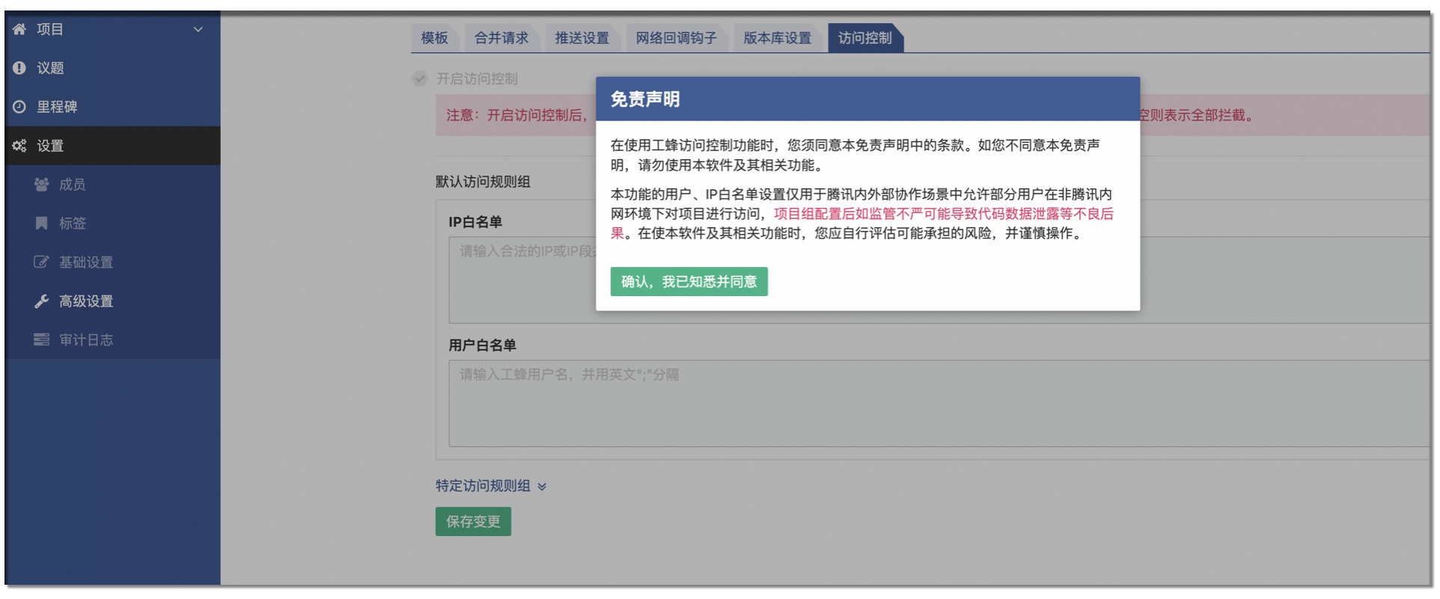The image size is (1440, 599).
Task: Click the members icon beside 成员
Action: (x=42, y=185)
